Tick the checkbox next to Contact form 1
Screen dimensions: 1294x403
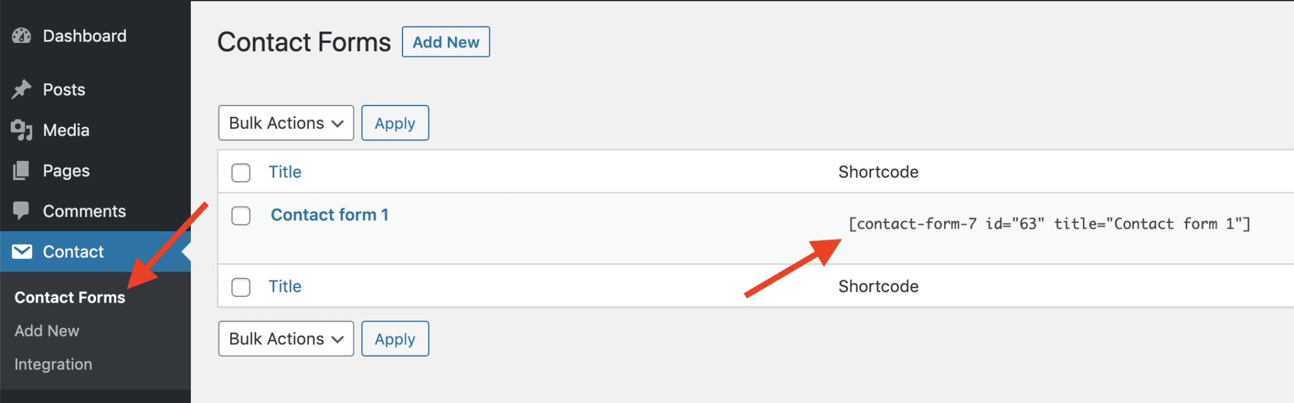click(x=241, y=216)
